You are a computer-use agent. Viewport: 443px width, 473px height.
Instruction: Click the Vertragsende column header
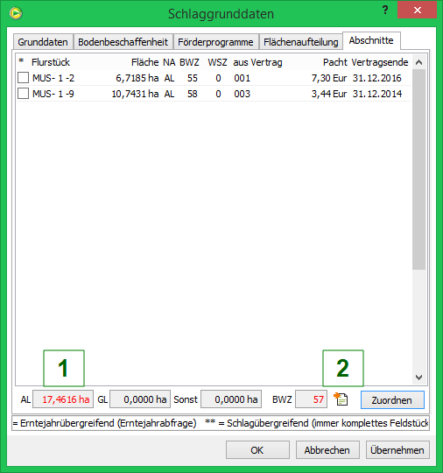[380, 62]
